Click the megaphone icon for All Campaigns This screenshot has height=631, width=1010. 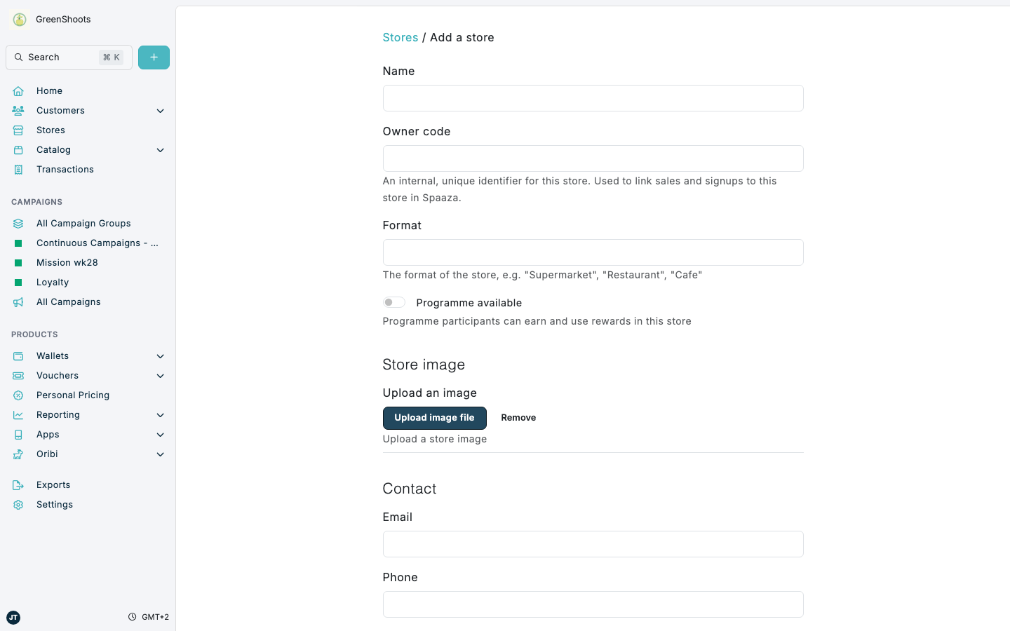click(18, 301)
